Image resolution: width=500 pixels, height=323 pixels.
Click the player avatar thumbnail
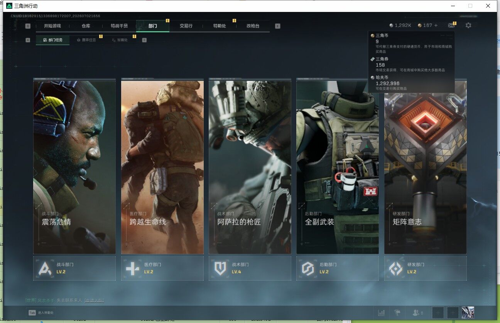pyautogui.click(x=468, y=313)
